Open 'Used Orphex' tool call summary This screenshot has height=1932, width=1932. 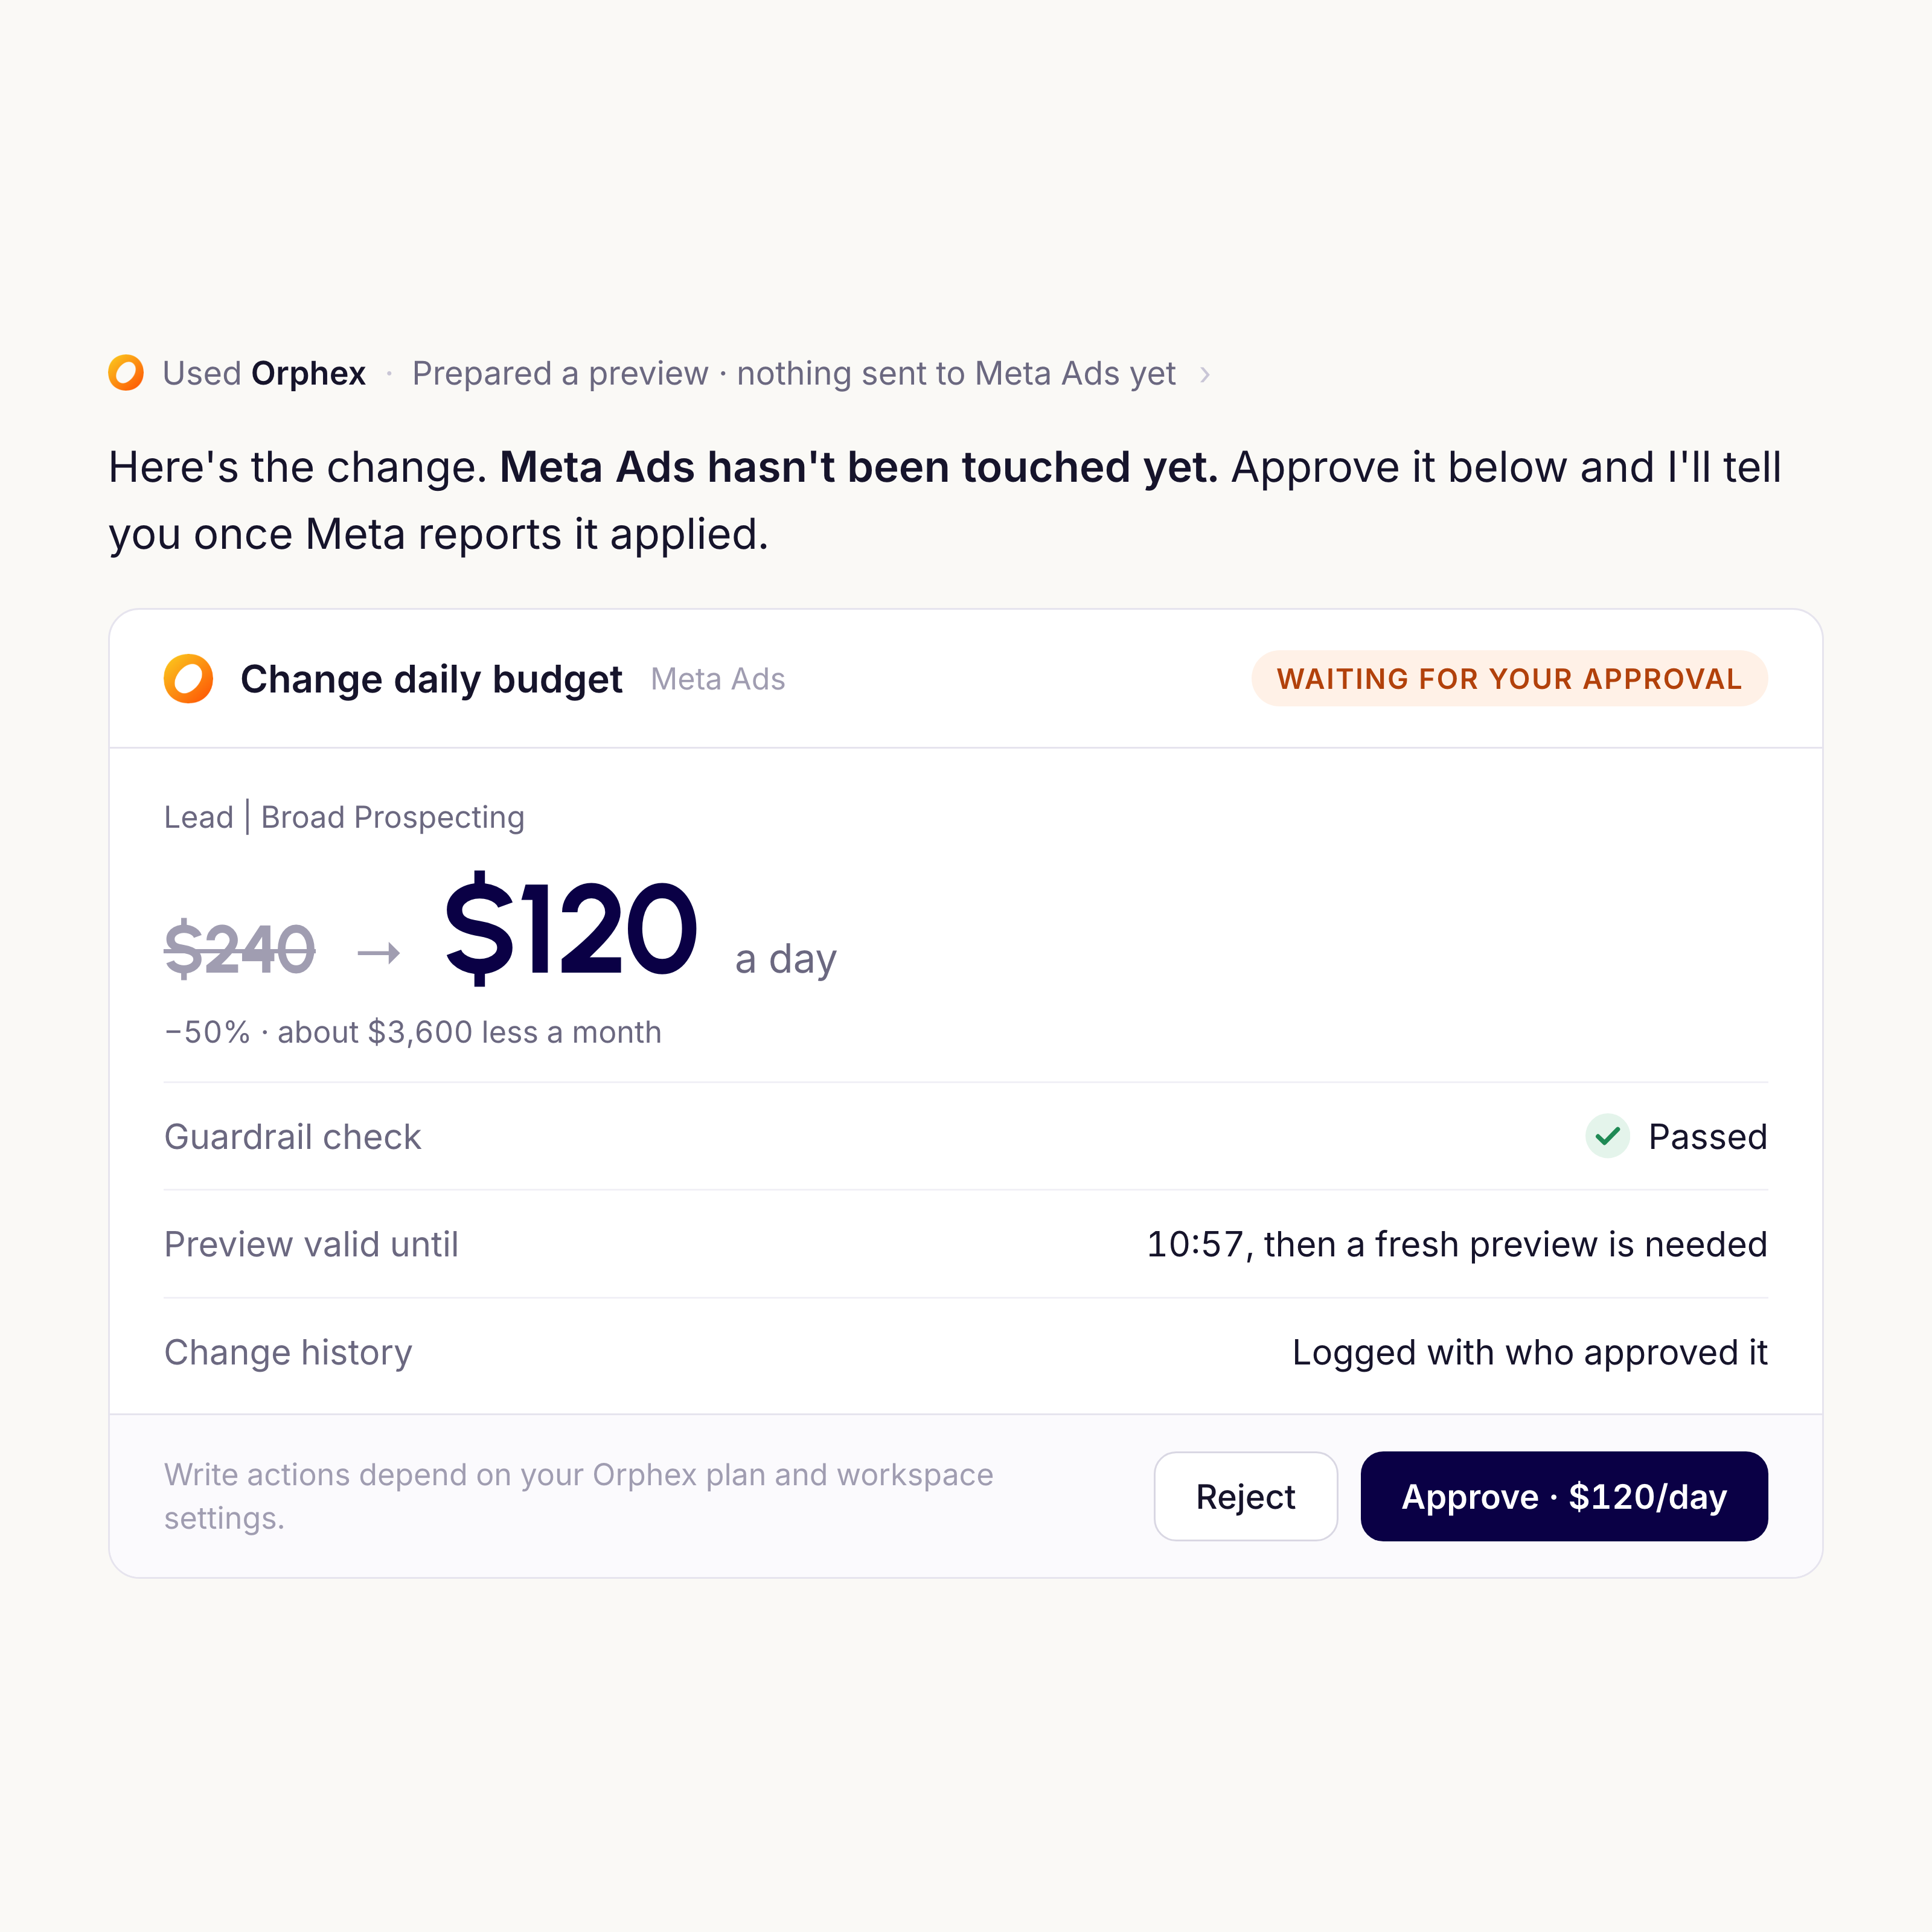pos(264,373)
